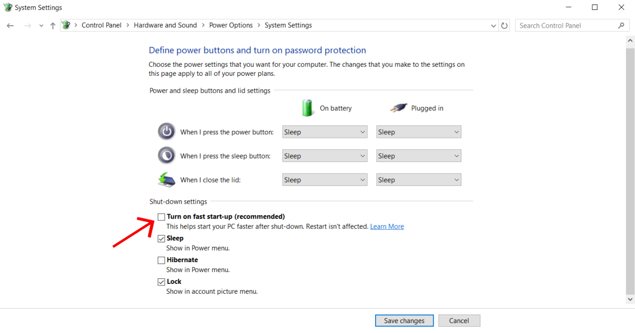Click the Control Panel icon in address bar
635x333 pixels.
coord(66,25)
